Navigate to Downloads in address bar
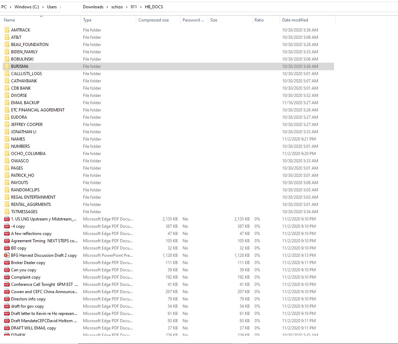Image resolution: width=398 pixels, height=344 pixels. point(93,7)
